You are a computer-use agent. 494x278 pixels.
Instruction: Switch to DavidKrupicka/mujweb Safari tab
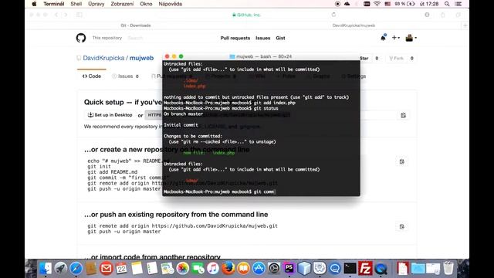click(354, 25)
